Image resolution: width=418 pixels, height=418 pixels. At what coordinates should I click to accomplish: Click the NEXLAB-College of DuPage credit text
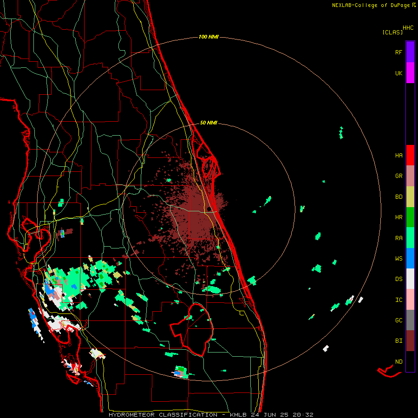[x=371, y=5]
